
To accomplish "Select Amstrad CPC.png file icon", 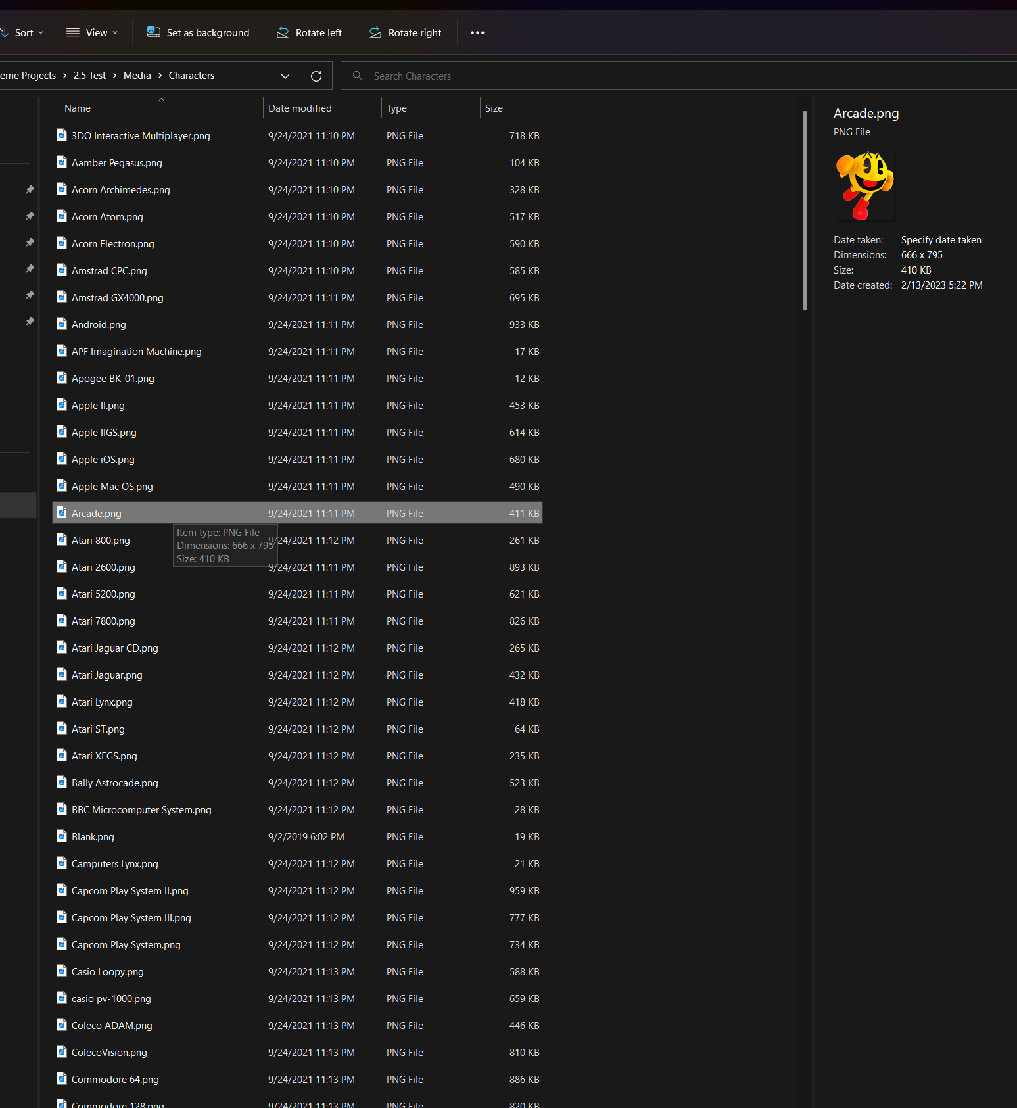I will (x=62, y=270).
